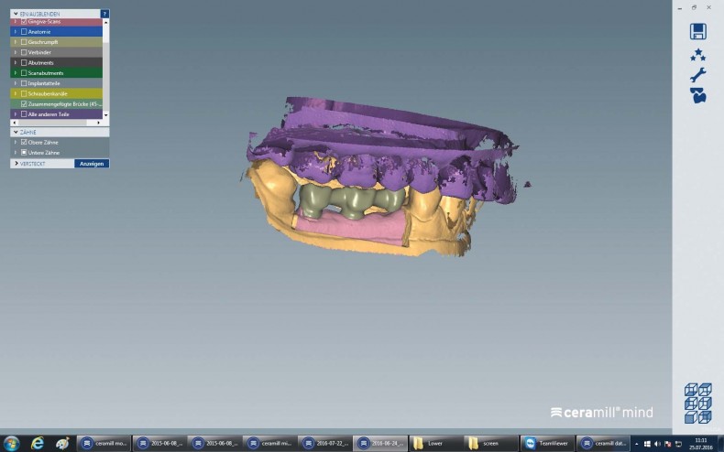This screenshot has height=452, width=724.
Task: Open the three-stars wizard icon
Action: (697, 54)
